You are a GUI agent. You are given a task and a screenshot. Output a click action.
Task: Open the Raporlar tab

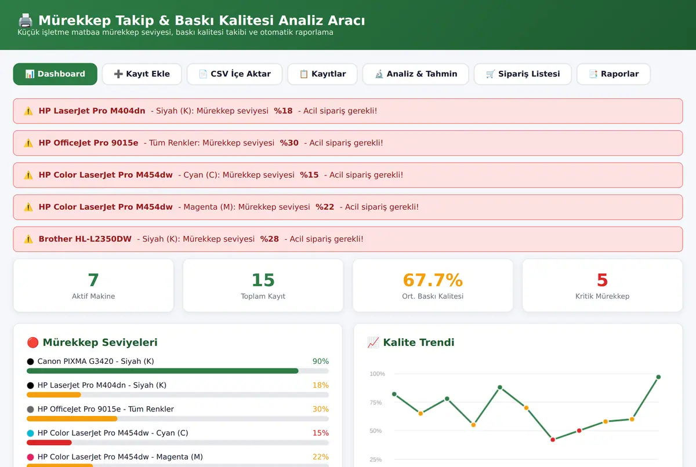pos(614,74)
